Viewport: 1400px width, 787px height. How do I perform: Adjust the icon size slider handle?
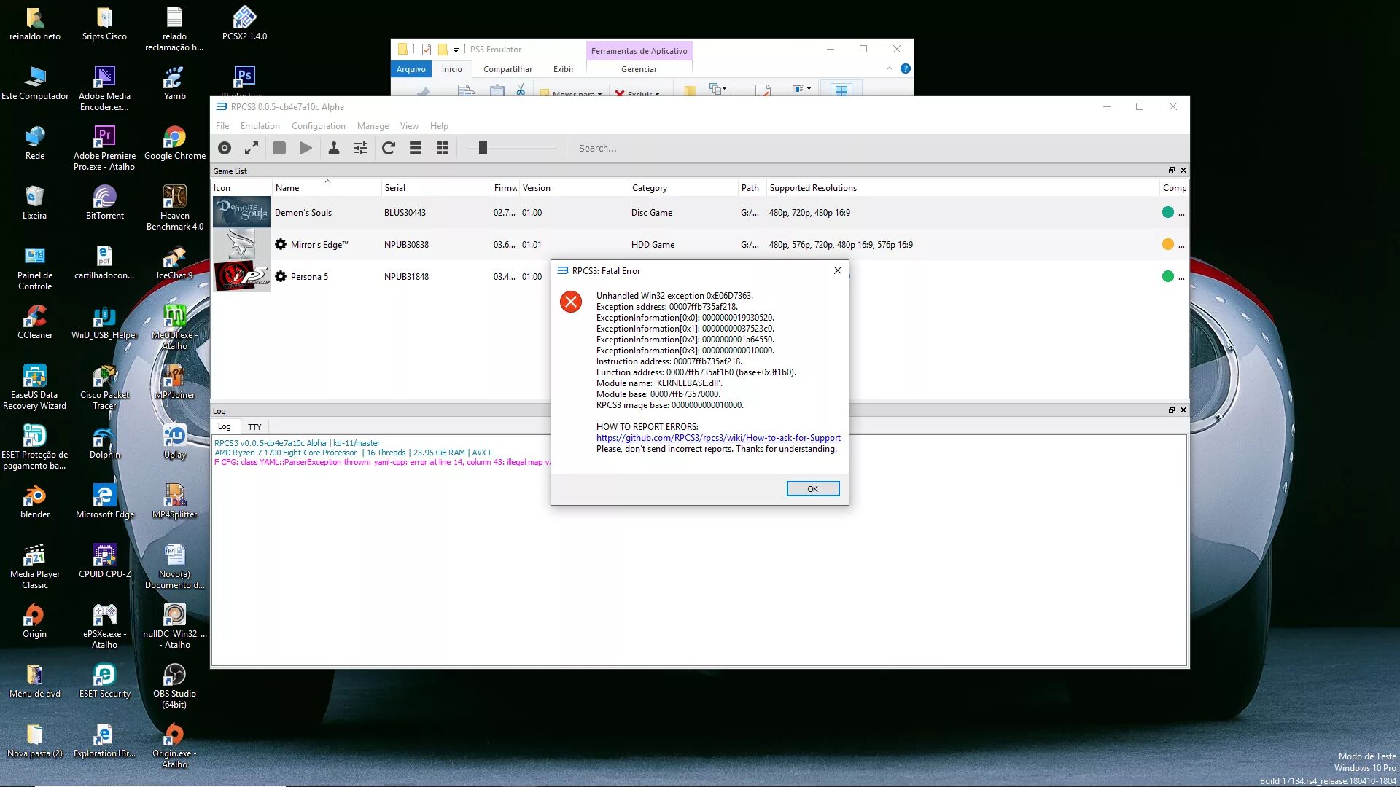click(482, 148)
